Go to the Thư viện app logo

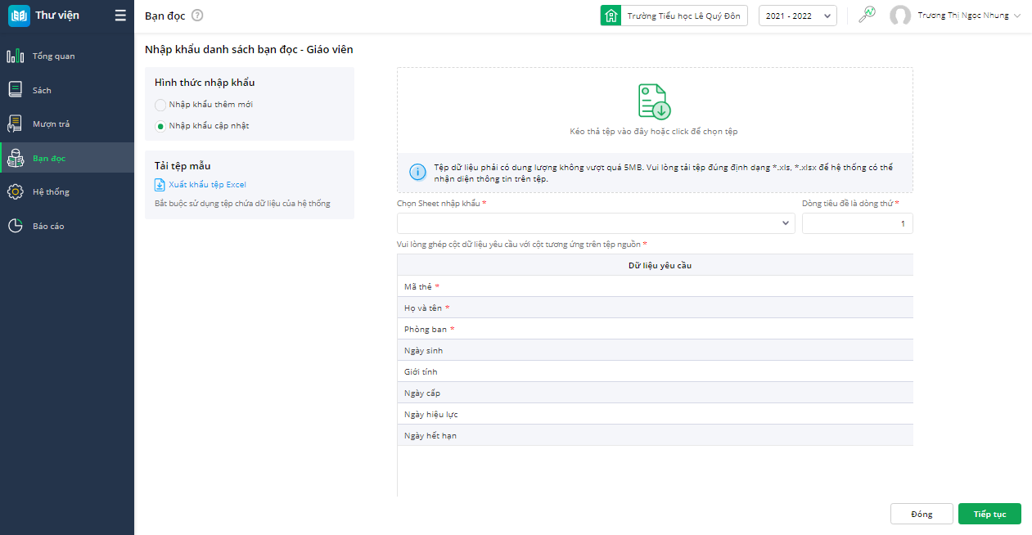click(19, 16)
